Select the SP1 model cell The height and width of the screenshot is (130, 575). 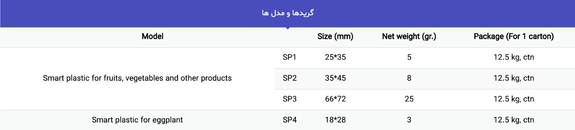coord(290,57)
